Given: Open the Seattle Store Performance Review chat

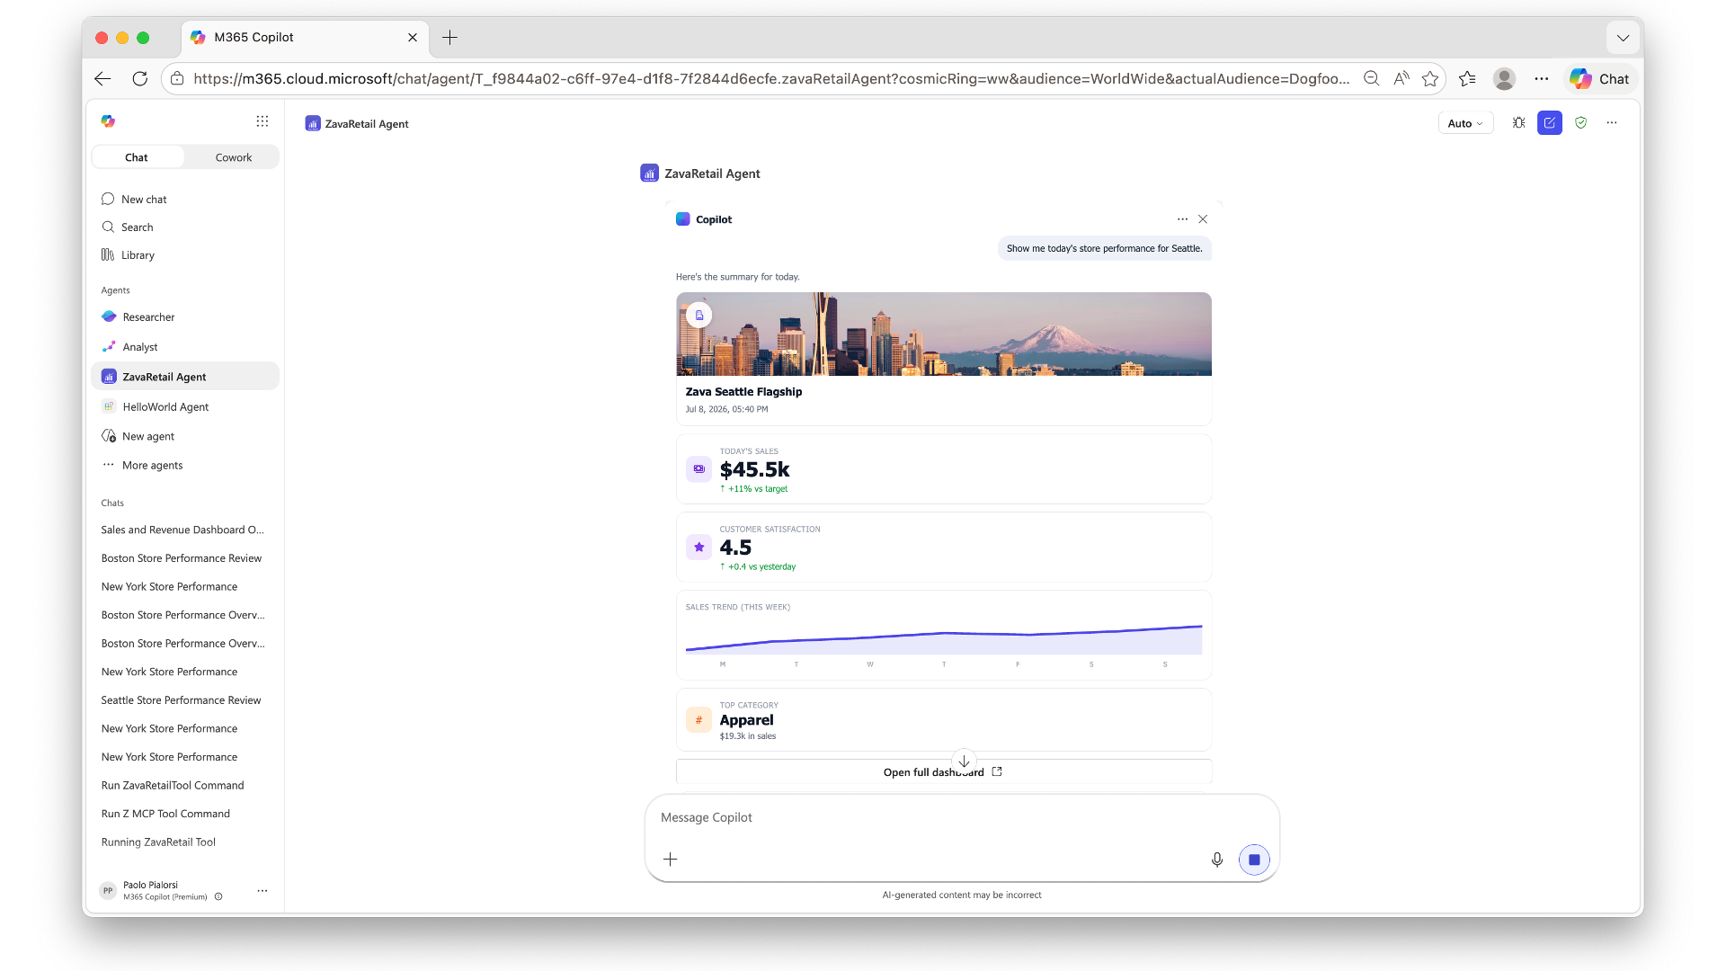Looking at the screenshot, I should pyautogui.click(x=181, y=700).
